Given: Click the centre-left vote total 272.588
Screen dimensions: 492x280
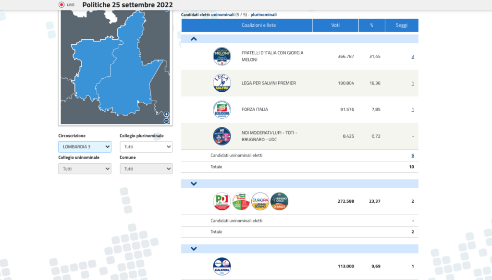Looking at the screenshot, I should pyautogui.click(x=346, y=201).
